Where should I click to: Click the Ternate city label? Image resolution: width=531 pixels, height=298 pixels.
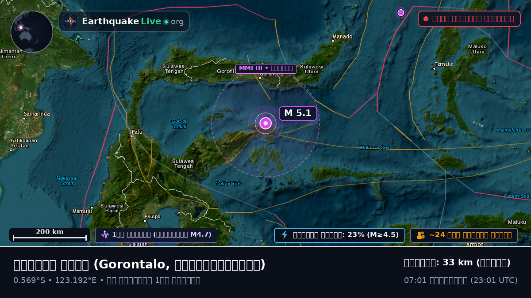tap(444, 64)
